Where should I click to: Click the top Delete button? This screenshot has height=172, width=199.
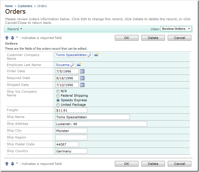click(x=153, y=38)
